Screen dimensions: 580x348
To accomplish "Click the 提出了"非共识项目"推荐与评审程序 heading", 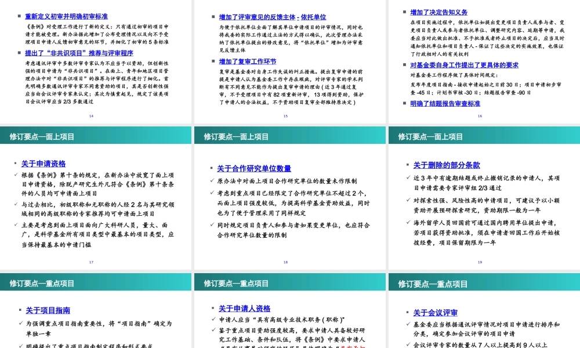I will [x=79, y=53].
